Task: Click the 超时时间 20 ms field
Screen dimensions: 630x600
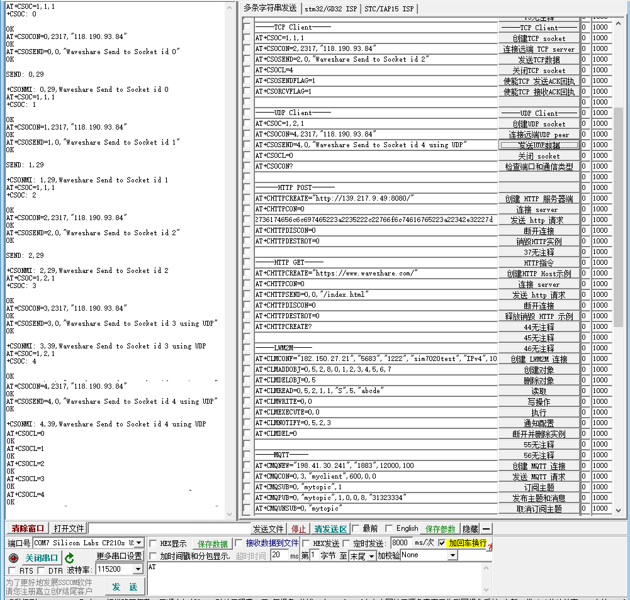Action: point(280,555)
